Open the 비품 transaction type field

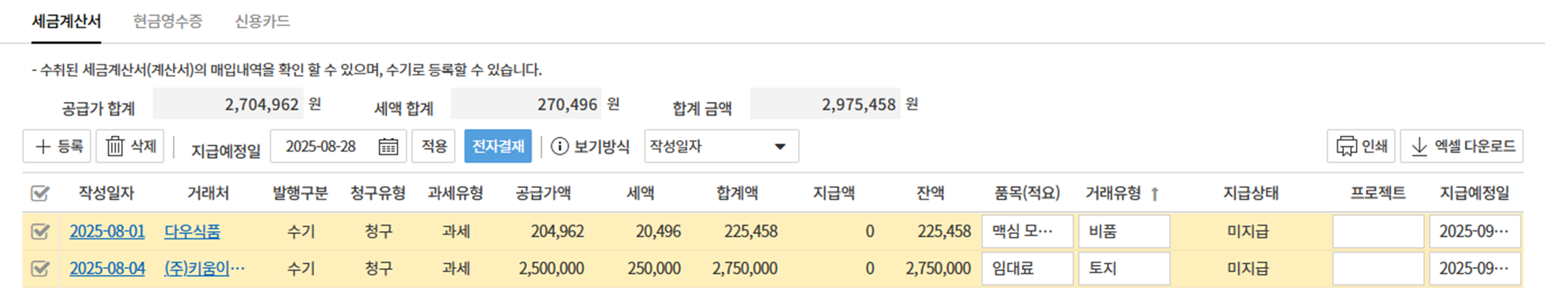(1123, 231)
